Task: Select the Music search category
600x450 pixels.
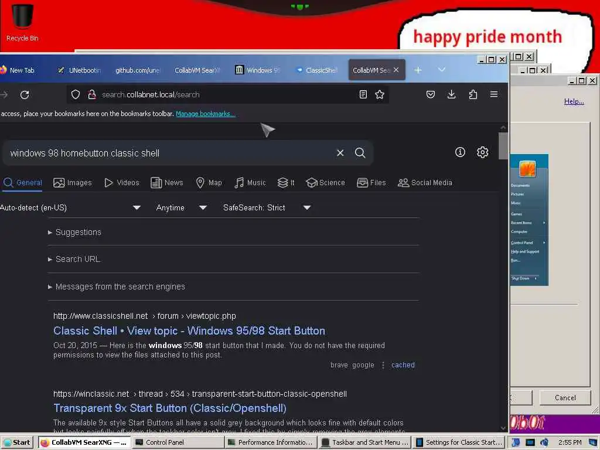Action: [250, 183]
